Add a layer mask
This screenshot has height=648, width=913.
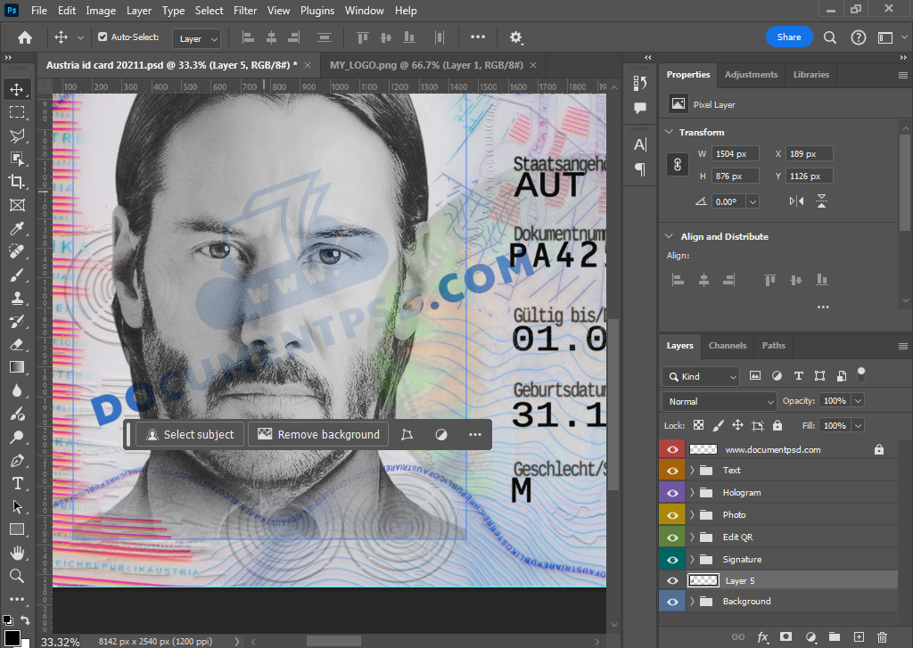pyautogui.click(x=786, y=637)
